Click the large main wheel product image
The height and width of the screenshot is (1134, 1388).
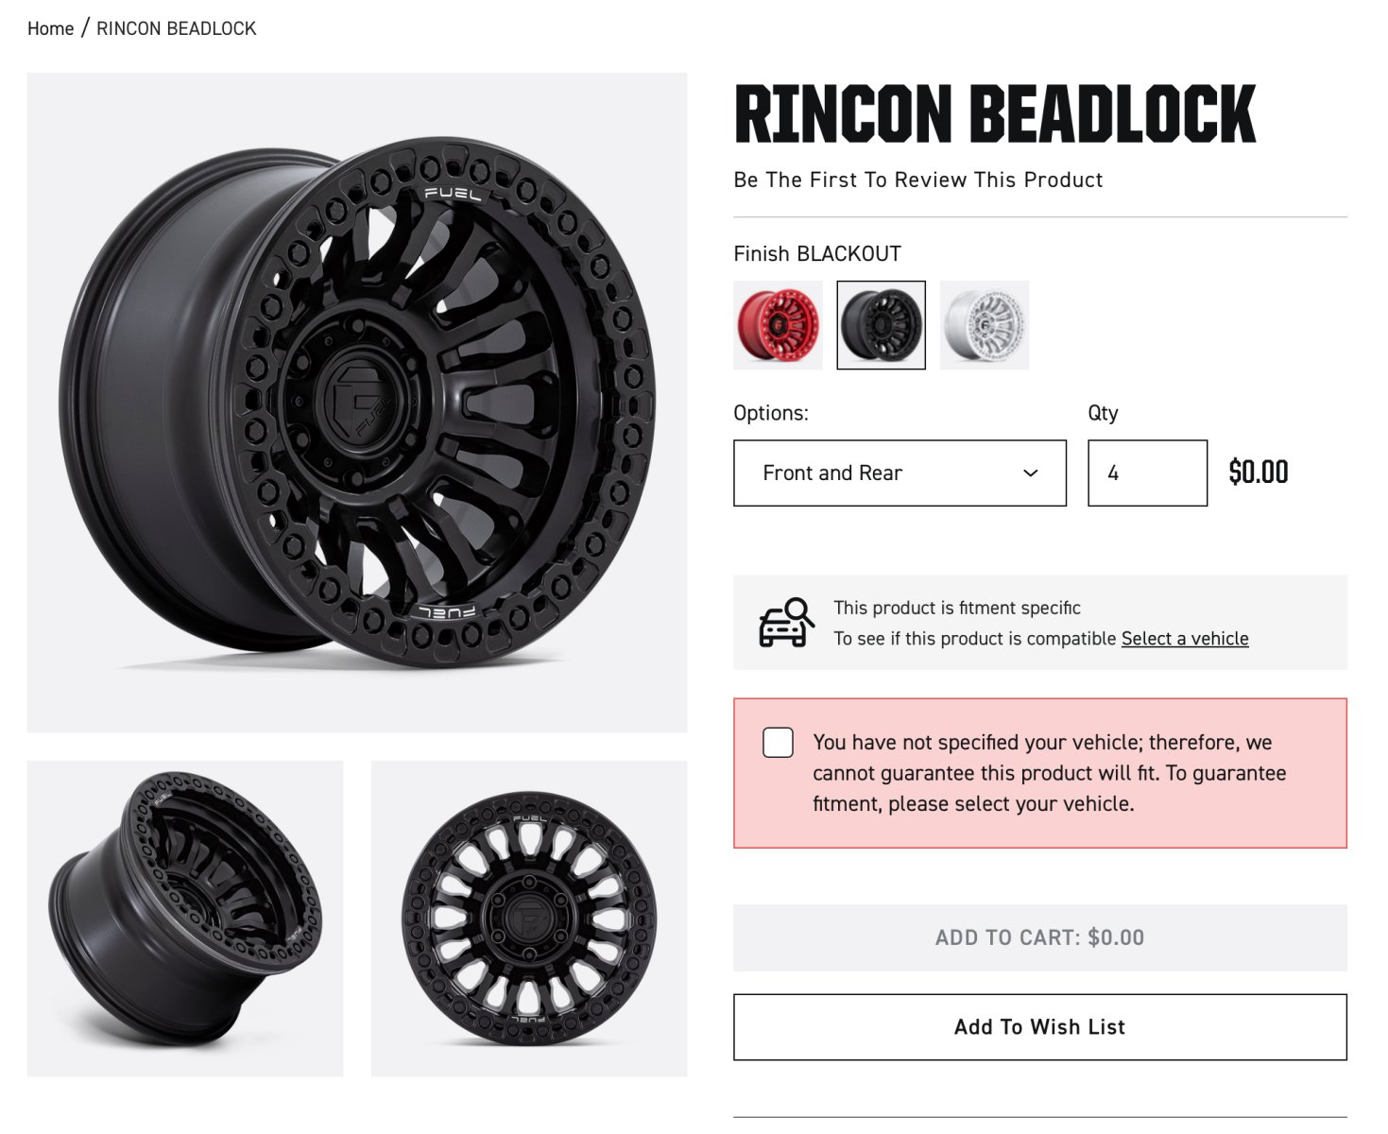click(357, 403)
